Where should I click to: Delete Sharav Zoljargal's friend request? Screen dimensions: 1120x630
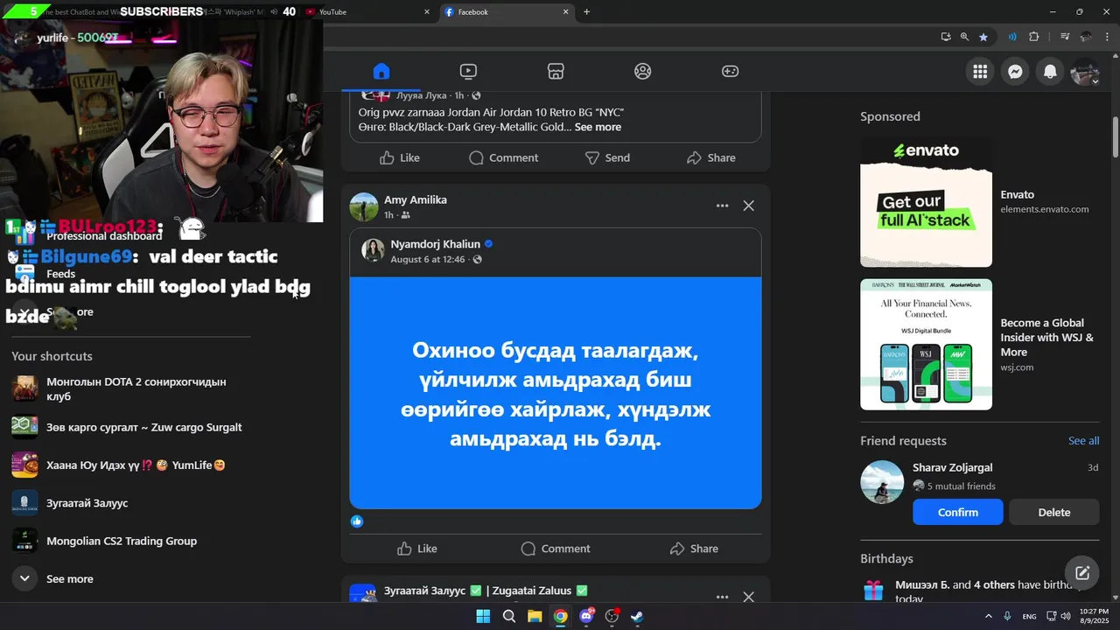tap(1053, 512)
